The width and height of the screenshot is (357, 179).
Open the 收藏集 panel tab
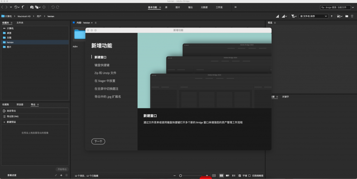(6, 104)
